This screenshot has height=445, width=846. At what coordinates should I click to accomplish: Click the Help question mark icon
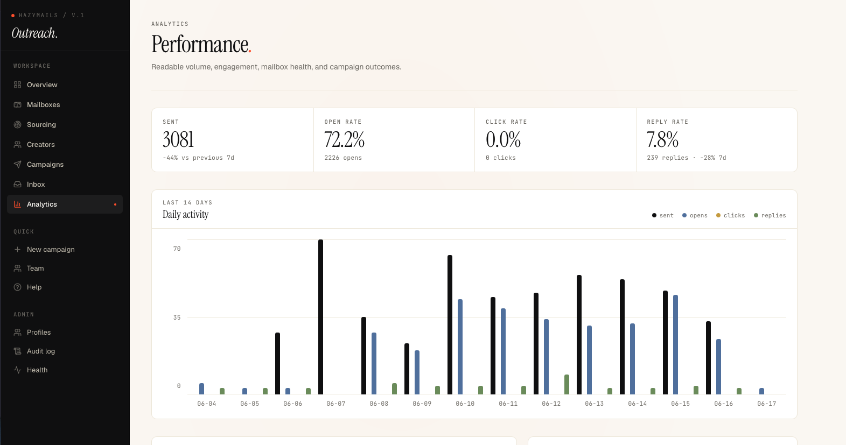17,287
